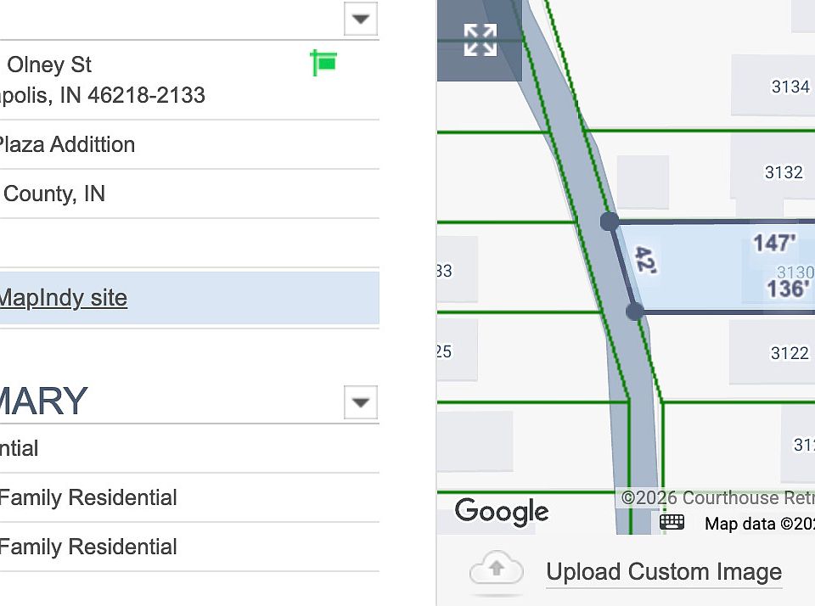Image resolution: width=815 pixels, height=606 pixels.
Task: Expand the map to fullscreen
Action: pos(480,40)
